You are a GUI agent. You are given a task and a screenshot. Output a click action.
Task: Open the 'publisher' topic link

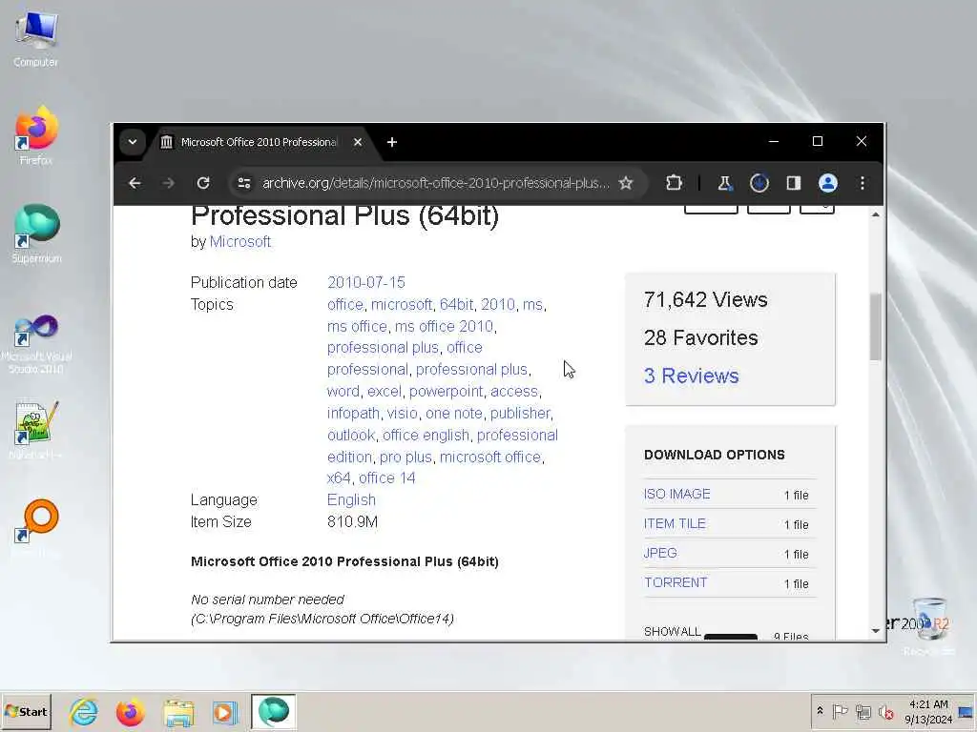(x=520, y=413)
